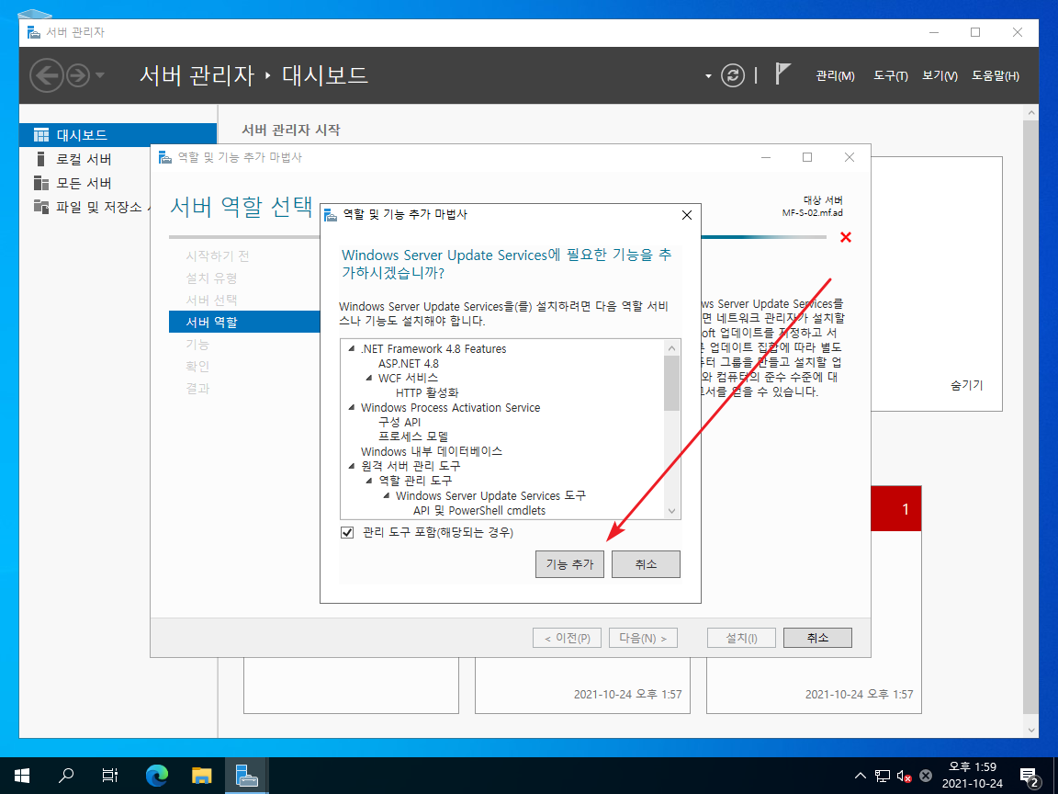Select Windows 내부 데이터베이스 in the list

point(432,452)
